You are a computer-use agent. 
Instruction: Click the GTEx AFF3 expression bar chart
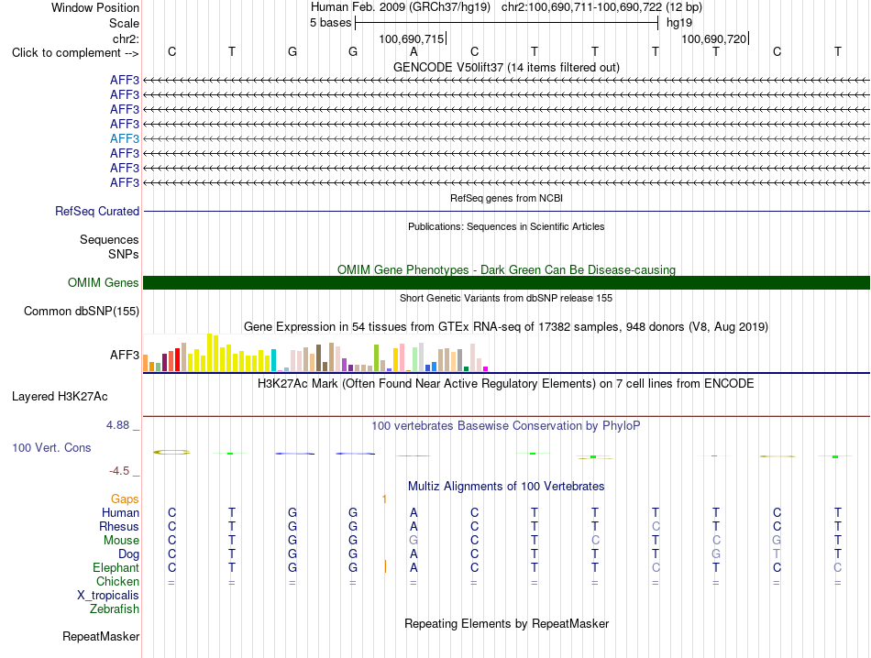click(315, 353)
